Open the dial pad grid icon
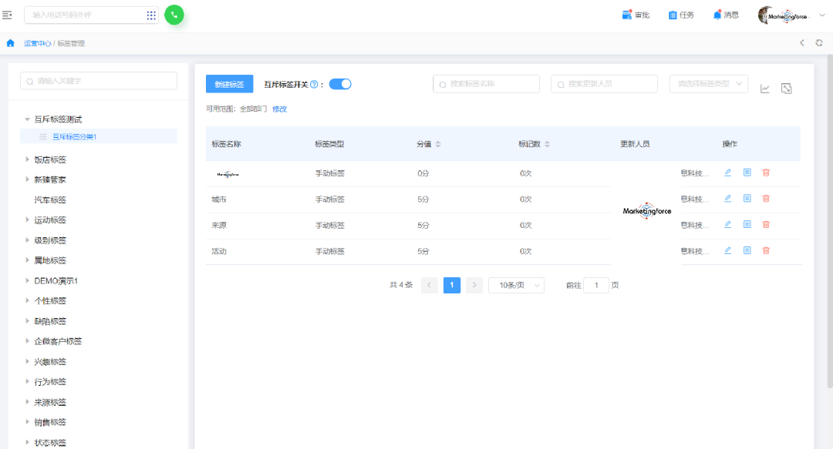This screenshot has width=833, height=449. pos(151,15)
